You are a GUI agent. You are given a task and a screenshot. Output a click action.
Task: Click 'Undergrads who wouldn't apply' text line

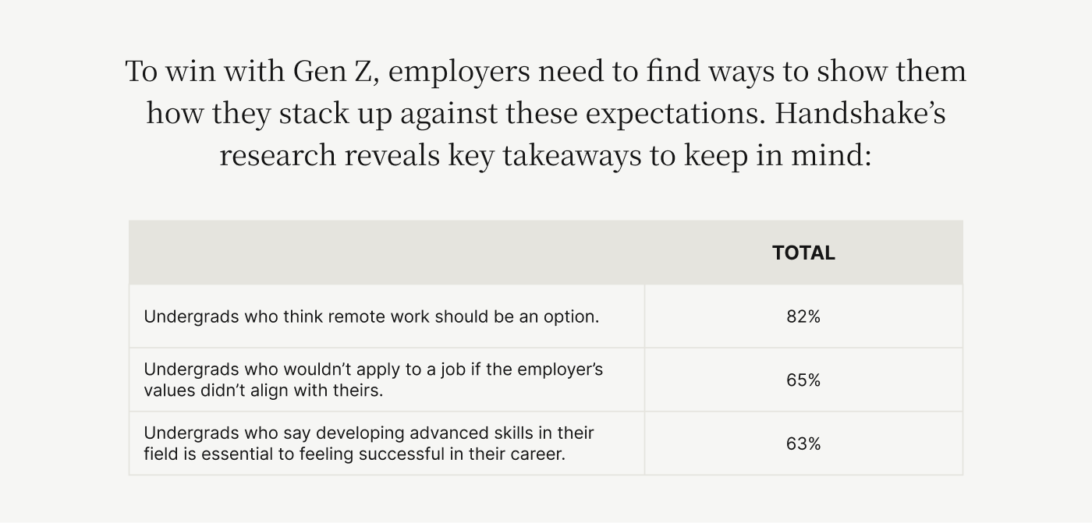tap(374, 369)
